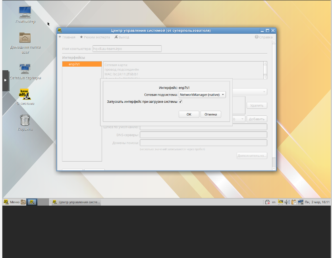Click Выход in Control Center toolbar
This screenshot has height=258, width=332.
(122, 37)
